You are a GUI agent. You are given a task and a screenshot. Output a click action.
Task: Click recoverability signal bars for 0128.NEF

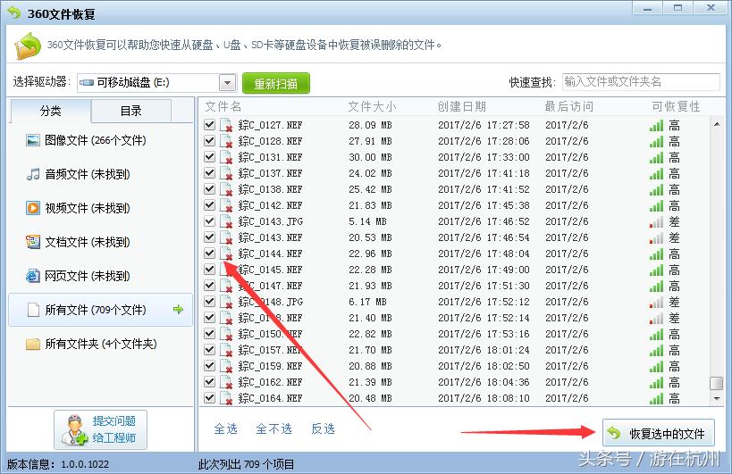click(656, 141)
